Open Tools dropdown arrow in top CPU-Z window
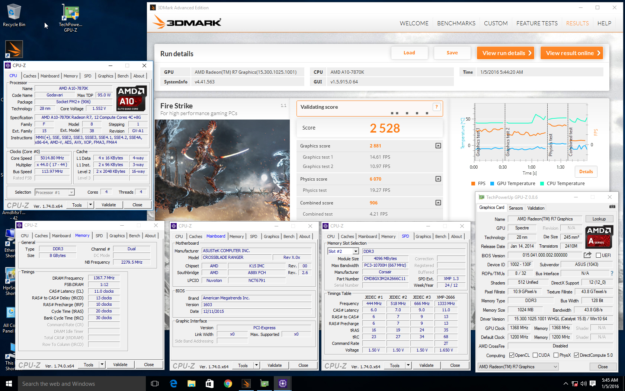The image size is (625, 391). [90, 205]
